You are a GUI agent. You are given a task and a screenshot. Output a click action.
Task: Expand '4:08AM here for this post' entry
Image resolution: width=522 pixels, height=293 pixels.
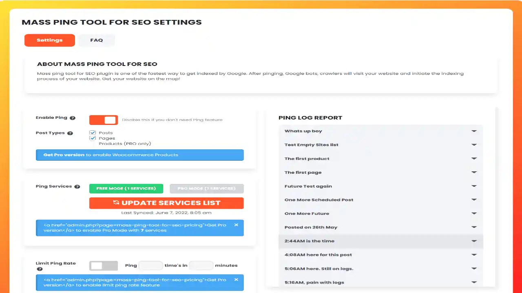[381, 255]
